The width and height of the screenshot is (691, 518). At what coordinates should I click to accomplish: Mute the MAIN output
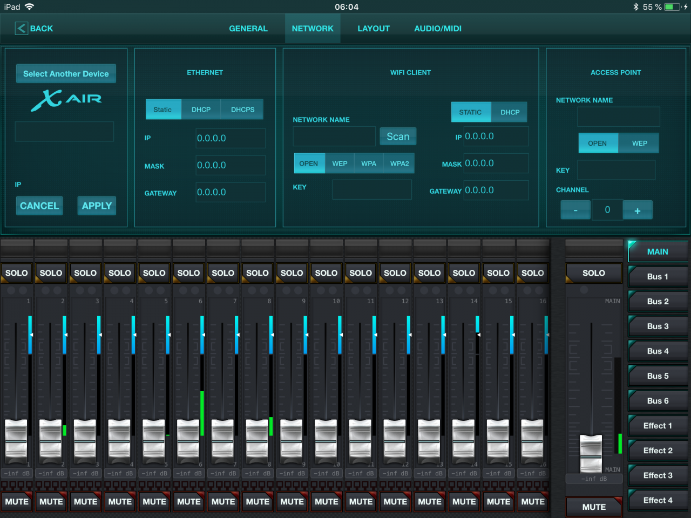[594, 507]
